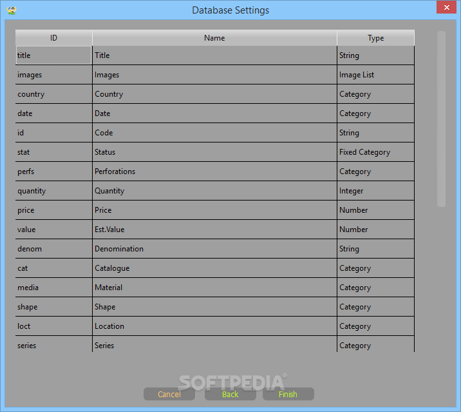This screenshot has height=412, width=461.
Task: Select the 'shape' ID cell
Action: [54, 306]
